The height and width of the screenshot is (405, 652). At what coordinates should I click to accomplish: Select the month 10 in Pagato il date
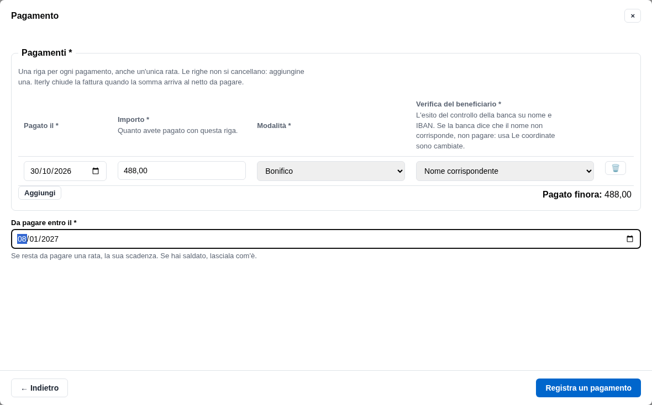pos(46,171)
